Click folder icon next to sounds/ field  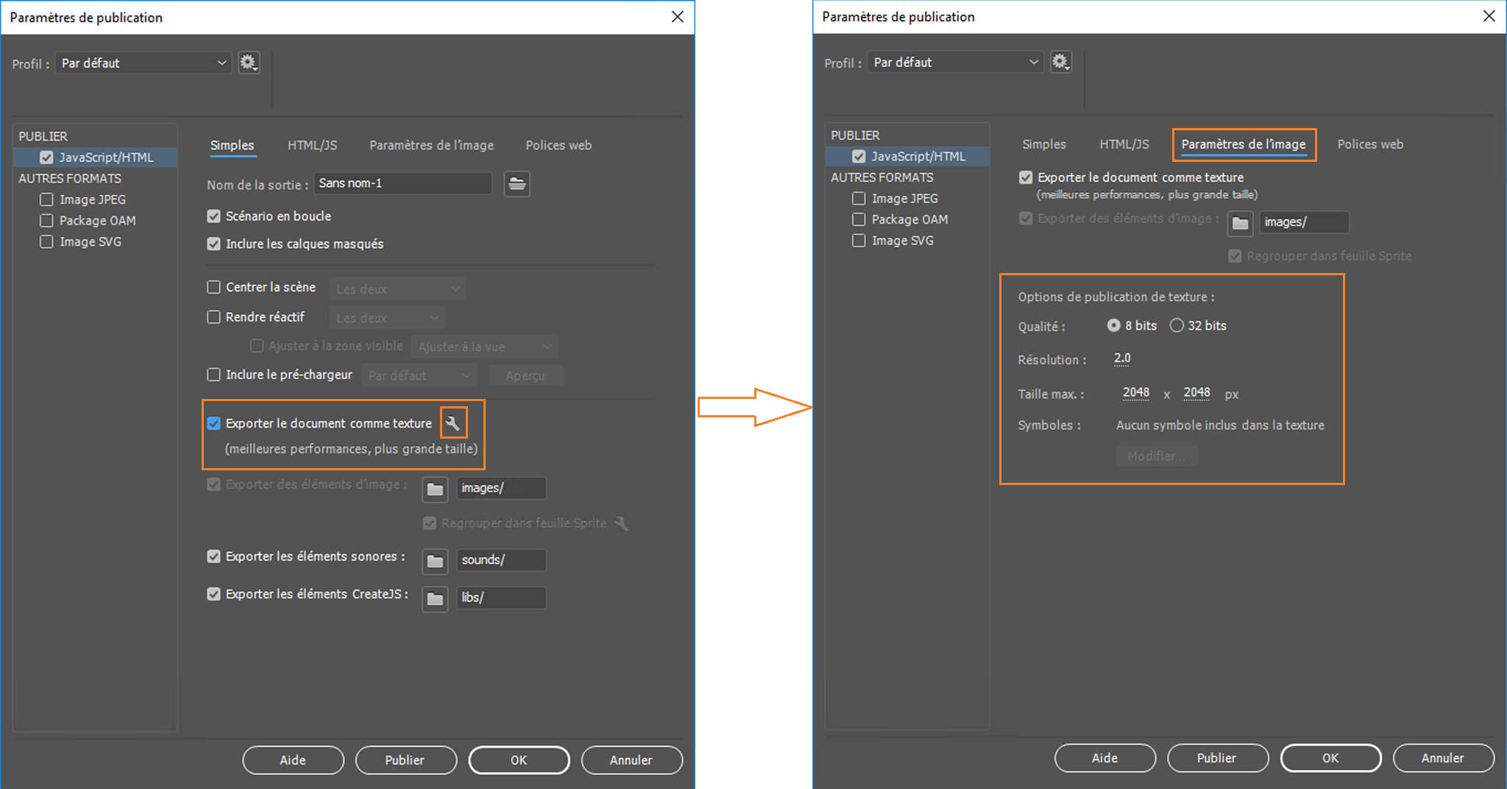pos(435,561)
